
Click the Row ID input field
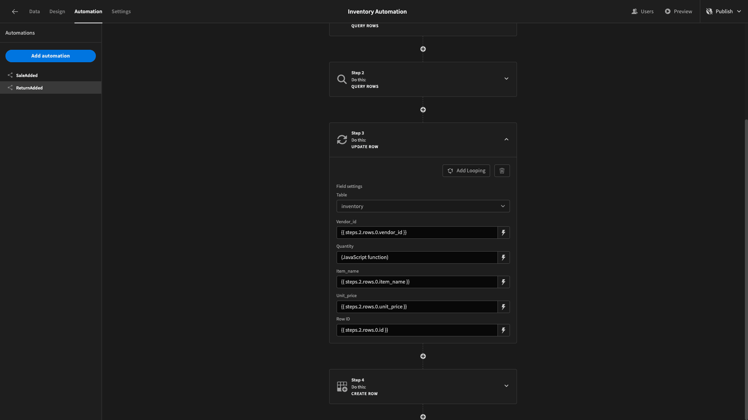(x=417, y=330)
